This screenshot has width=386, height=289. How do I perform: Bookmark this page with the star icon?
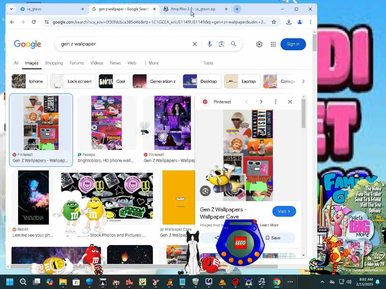pos(274,22)
